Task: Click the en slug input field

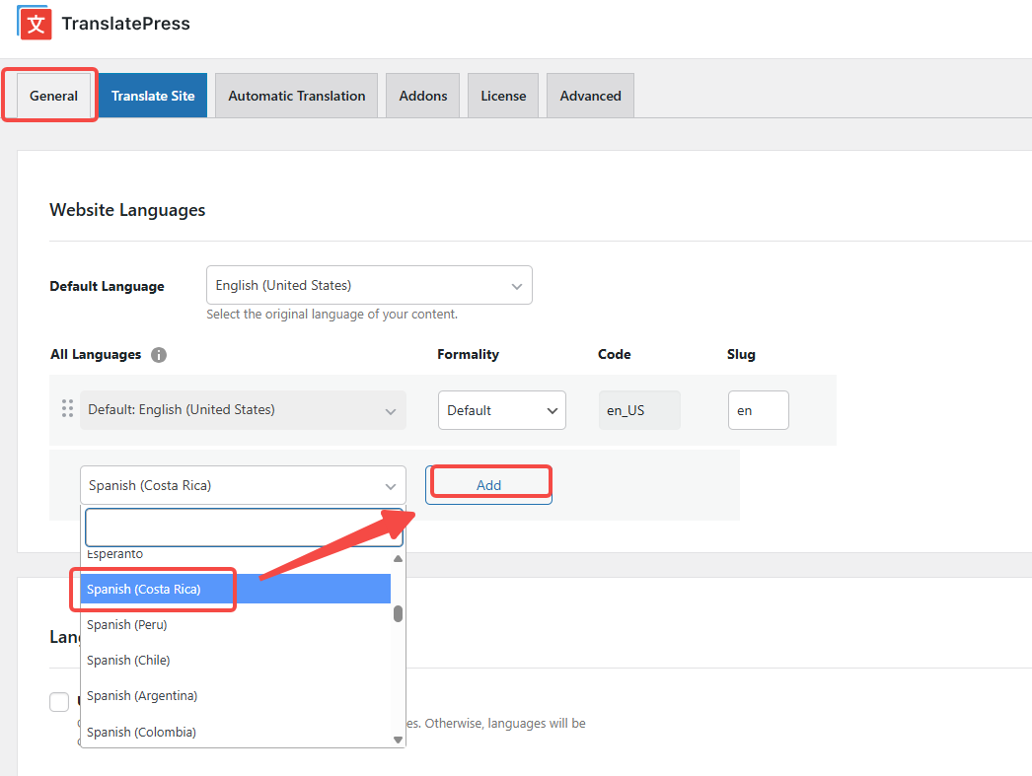Action: tap(758, 409)
